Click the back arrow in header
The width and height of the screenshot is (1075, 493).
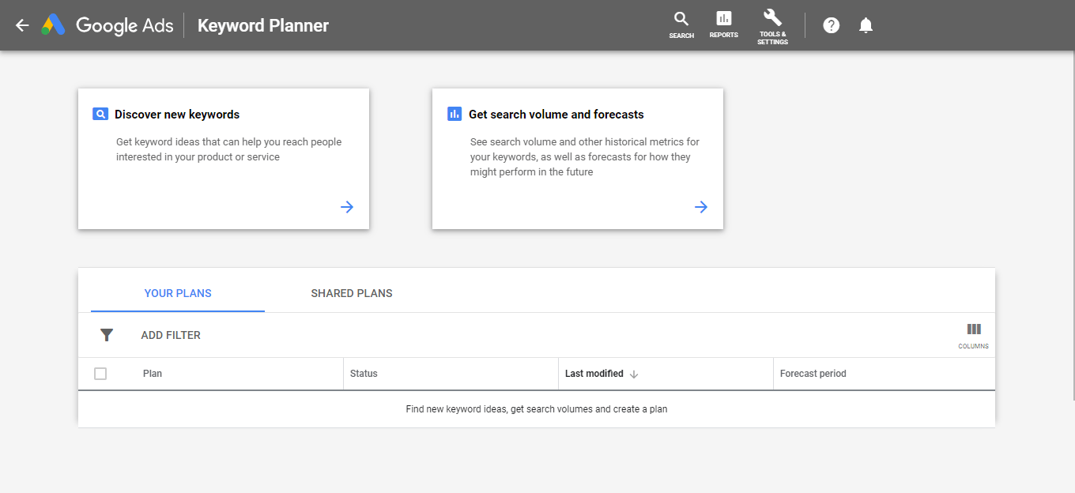(x=22, y=25)
